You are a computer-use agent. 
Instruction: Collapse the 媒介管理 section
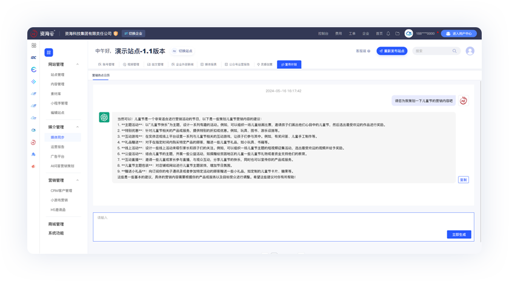pyautogui.click(x=78, y=128)
